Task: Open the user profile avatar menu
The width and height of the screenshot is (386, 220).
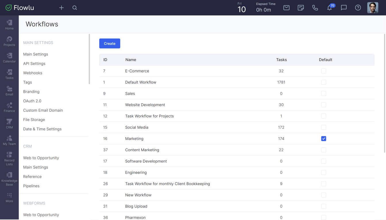Action: [373, 8]
